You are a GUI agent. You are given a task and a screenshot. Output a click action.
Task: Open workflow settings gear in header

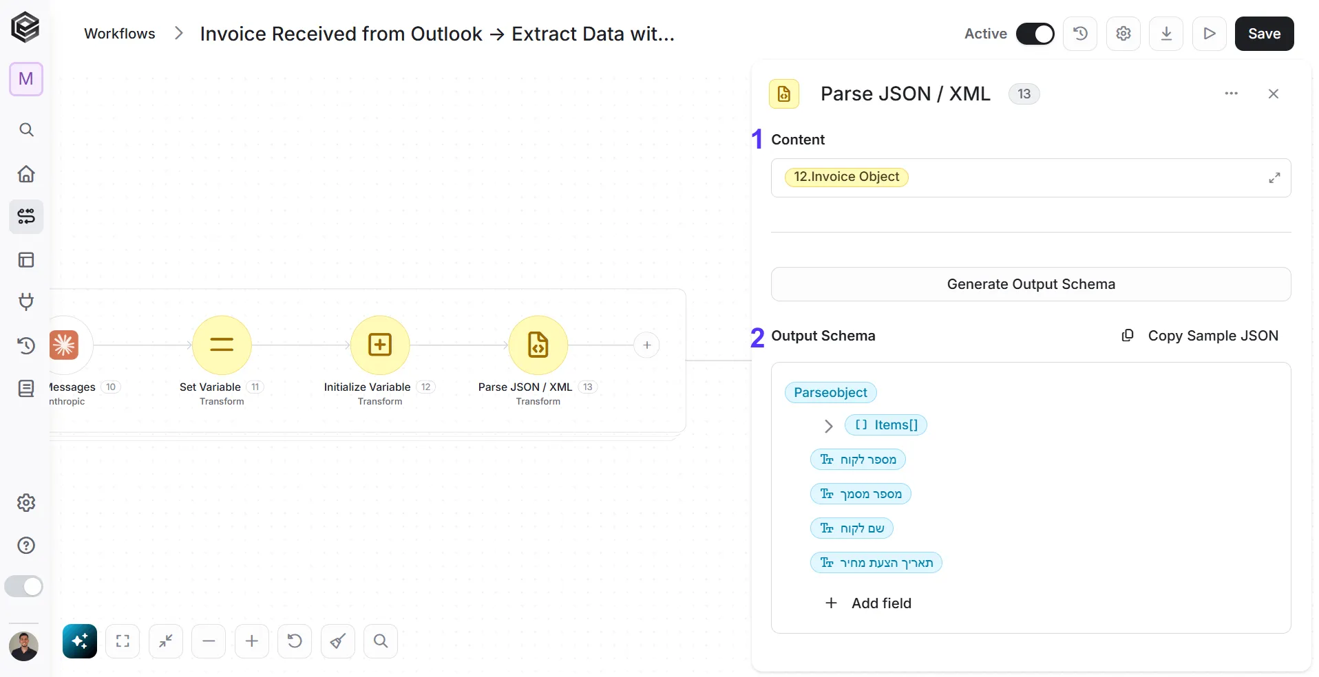[x=1123, y=34]
